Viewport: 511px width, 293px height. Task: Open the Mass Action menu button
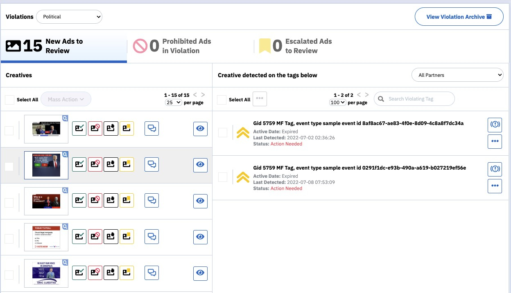coord(66,99)
